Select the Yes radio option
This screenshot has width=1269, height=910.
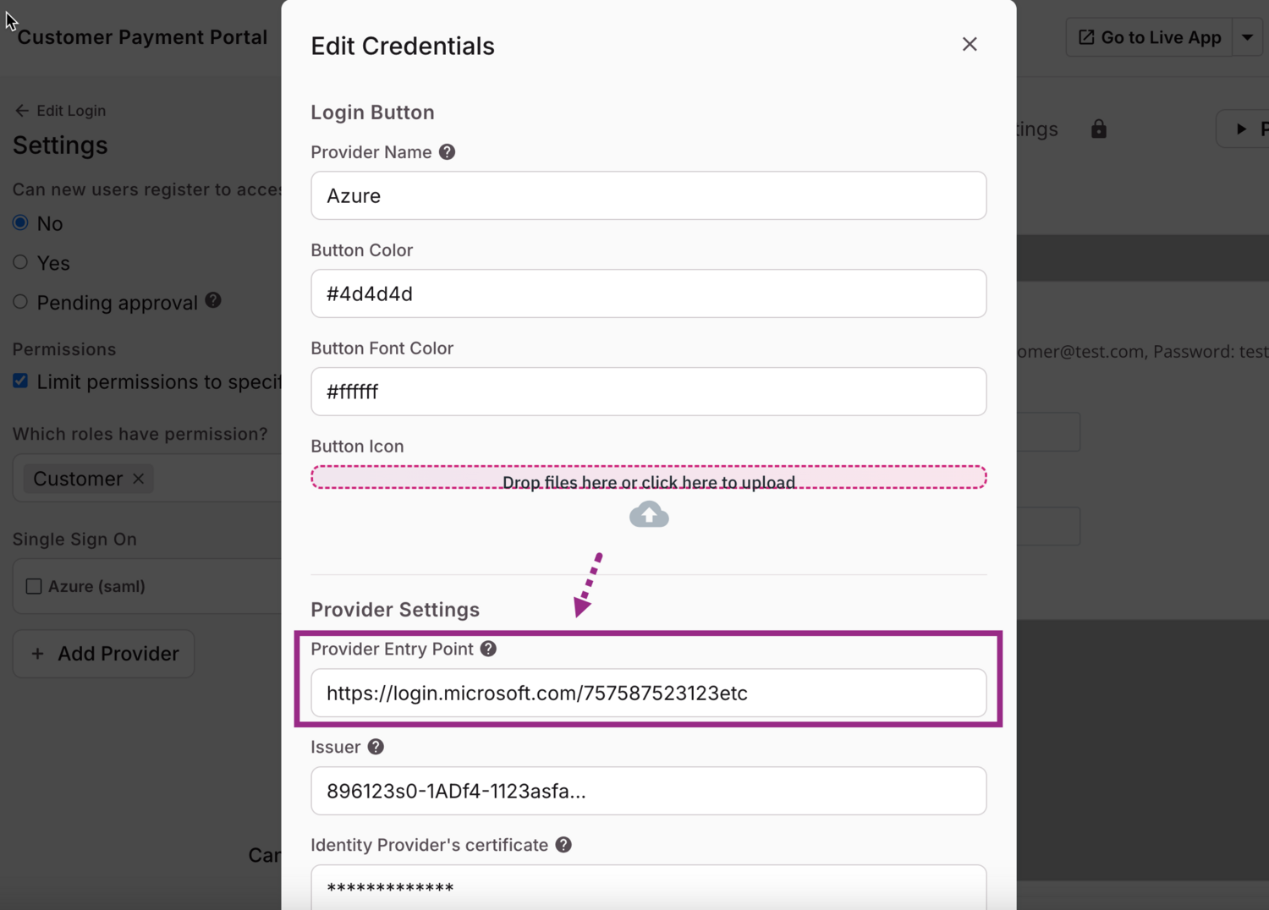click(x=21, y=262)
